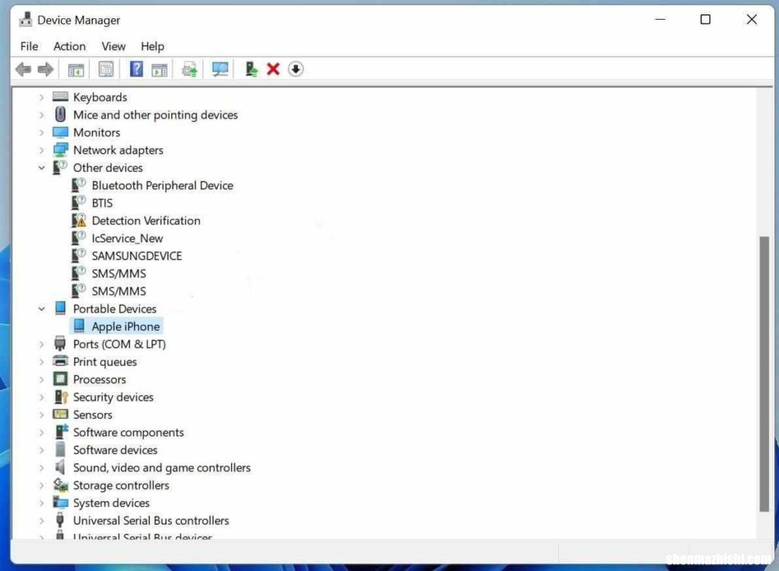Expand the Processors chevron

click(42, 379)
